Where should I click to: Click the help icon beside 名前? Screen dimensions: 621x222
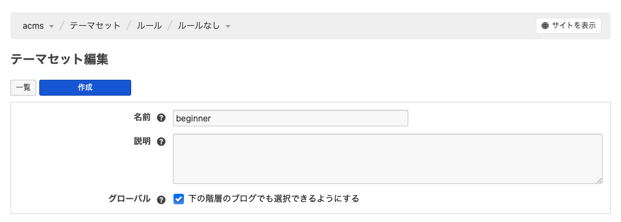[161, 118]
